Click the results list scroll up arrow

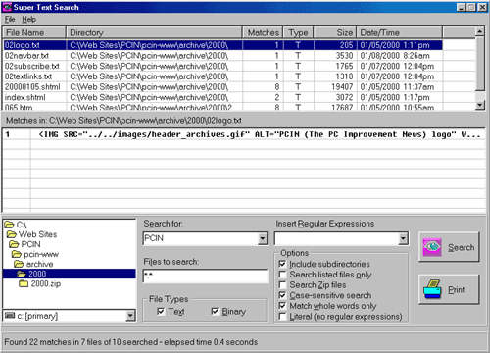point(479,31)
